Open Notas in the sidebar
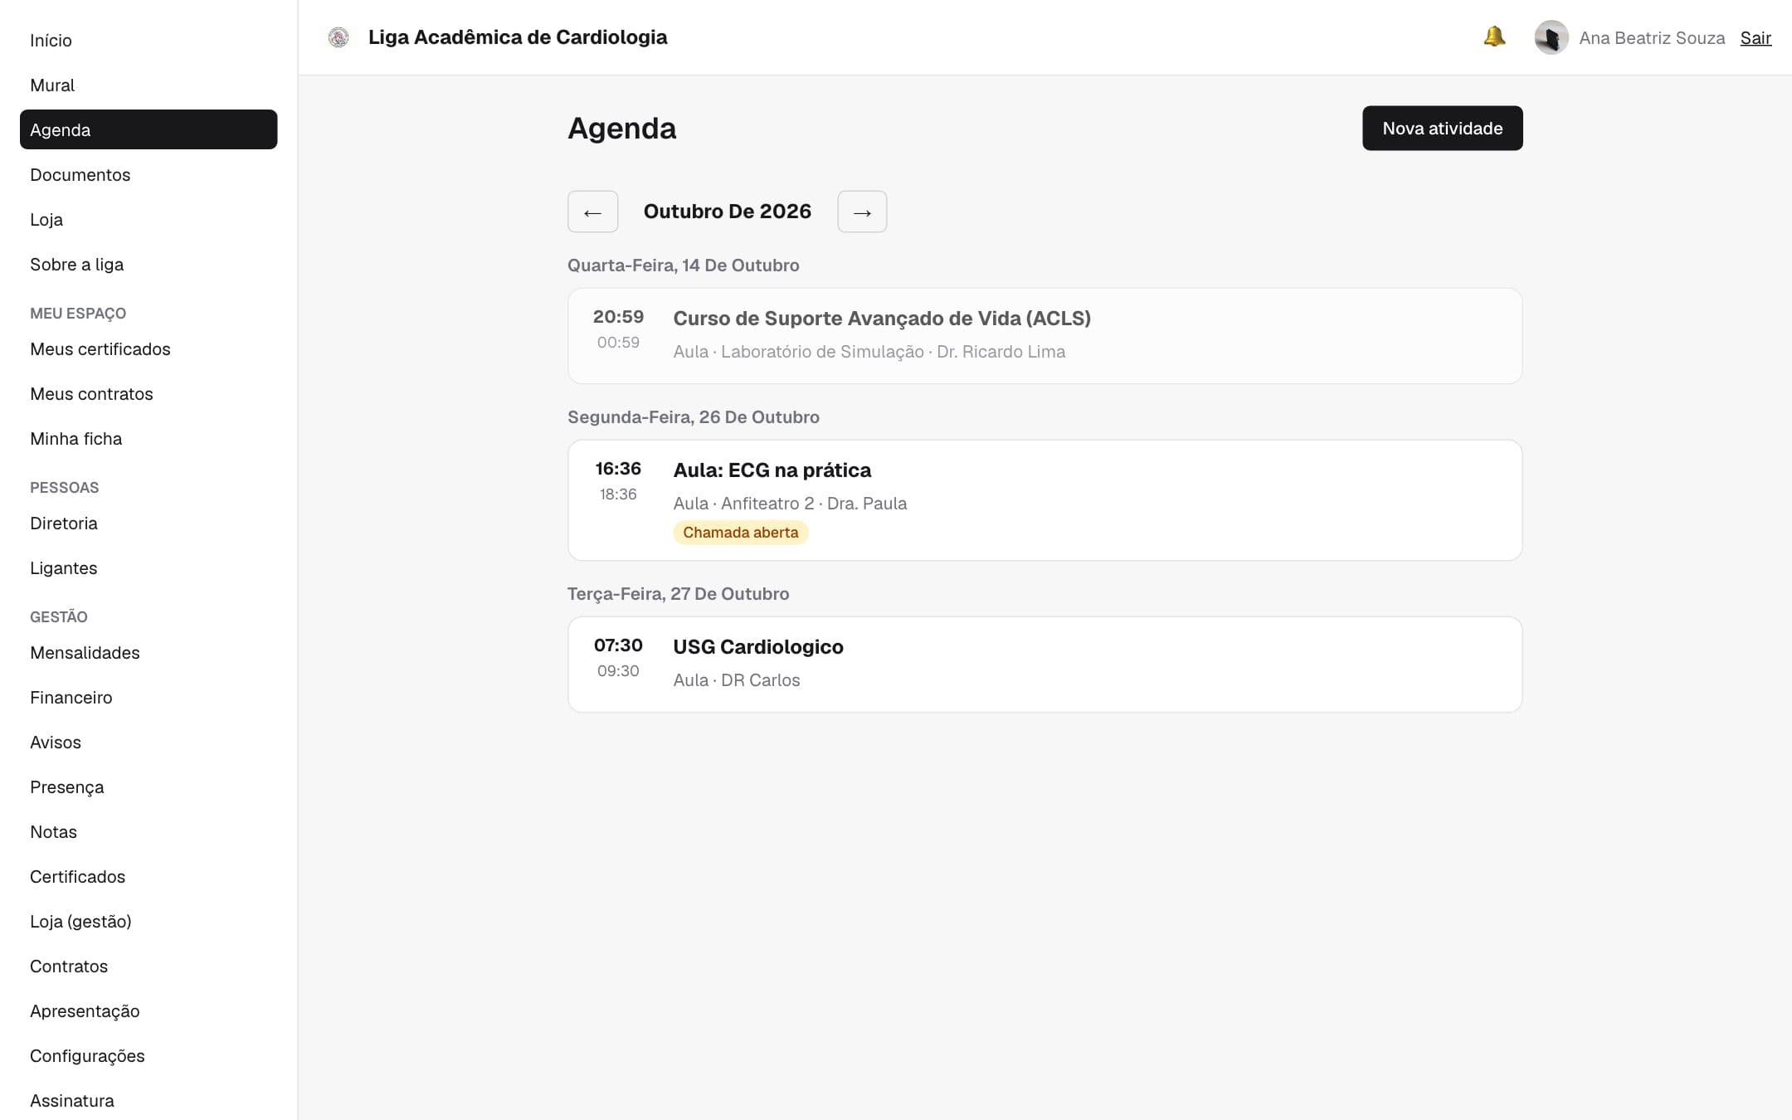 point(149,831)
